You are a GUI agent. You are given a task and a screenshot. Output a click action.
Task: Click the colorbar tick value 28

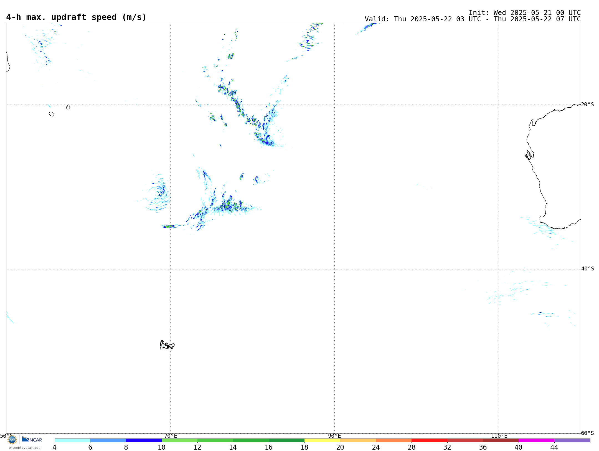(x=412, y=447)
